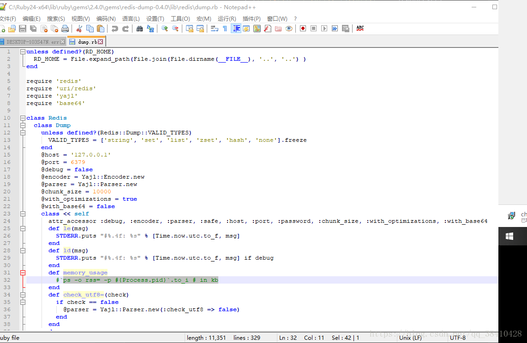Run macro multiple times with the double-arrow icon
The height and width of the screenshot is (343, 527).
point(335,29)
